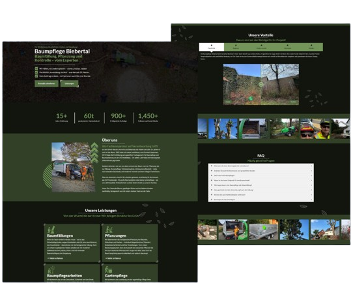Select the white active tab under Unsere Vorteile
The width and height of the screenshot is (353, 300).
[x=212, y=47]
